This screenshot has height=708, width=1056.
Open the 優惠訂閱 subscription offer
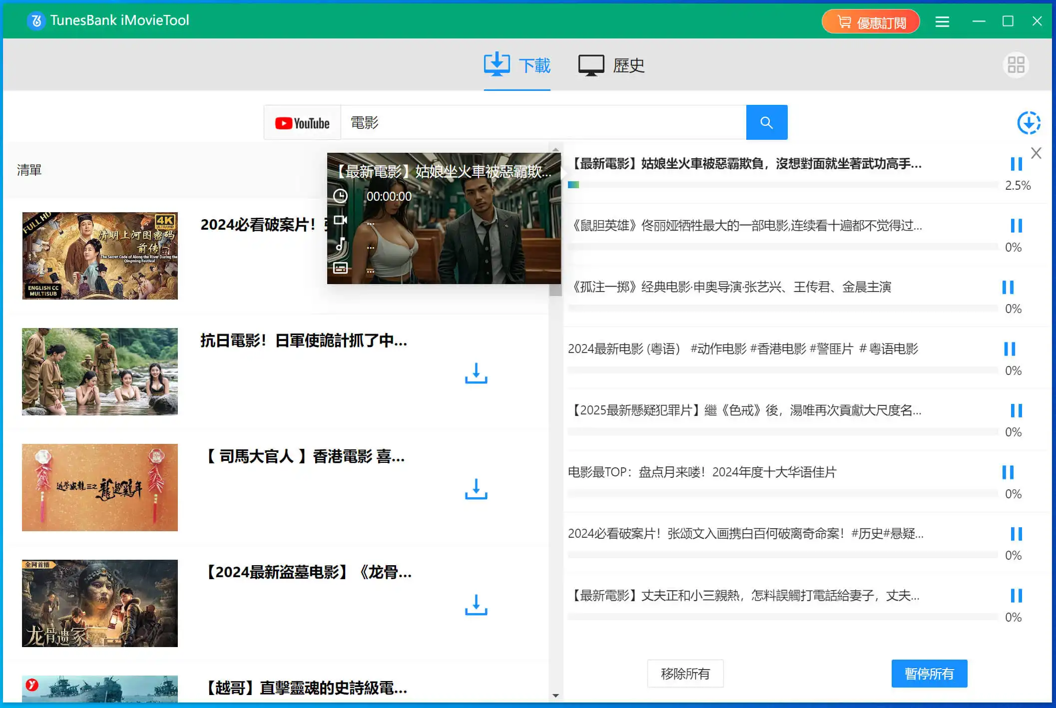click(871, 21)
